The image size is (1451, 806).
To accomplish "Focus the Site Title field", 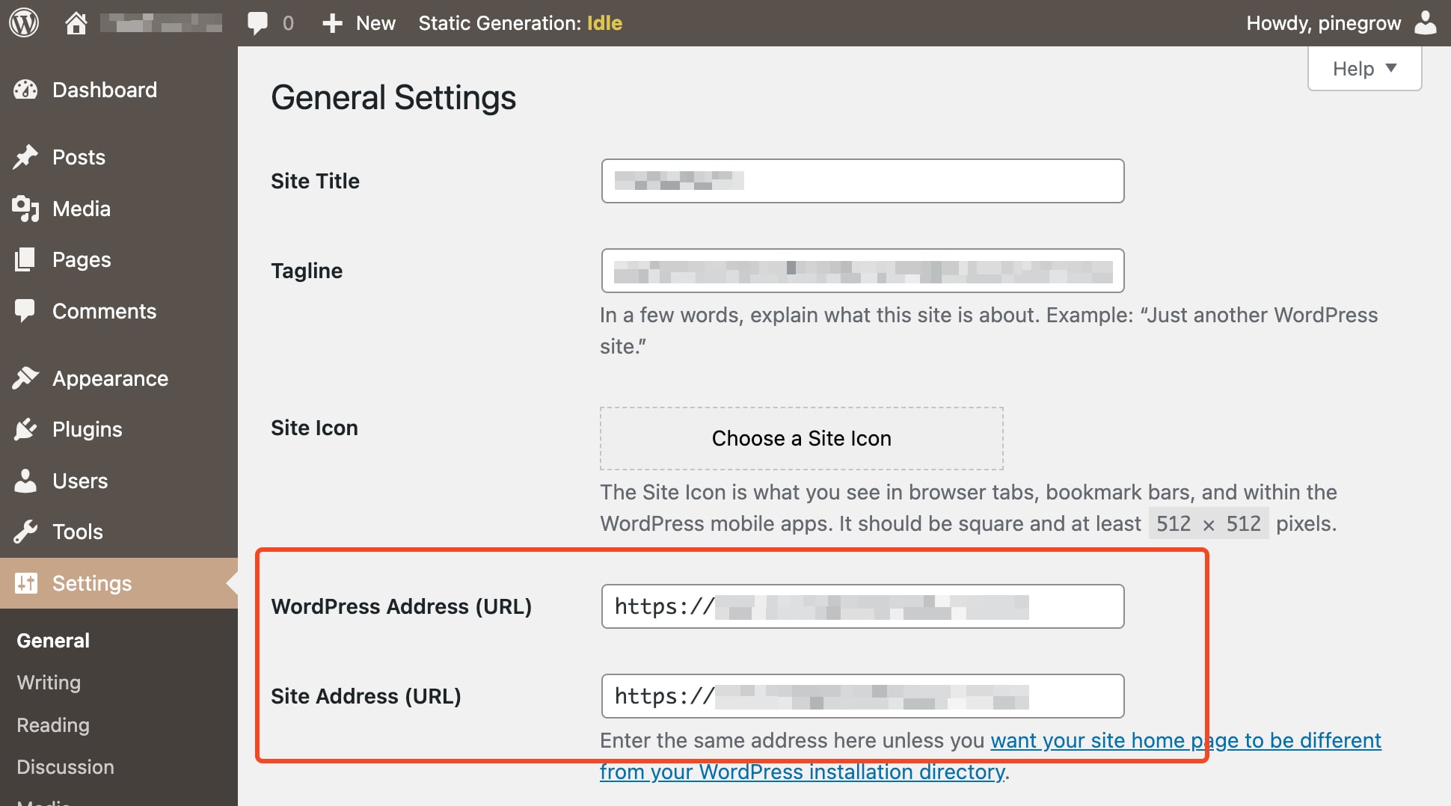I will click(x=862, y=181).
